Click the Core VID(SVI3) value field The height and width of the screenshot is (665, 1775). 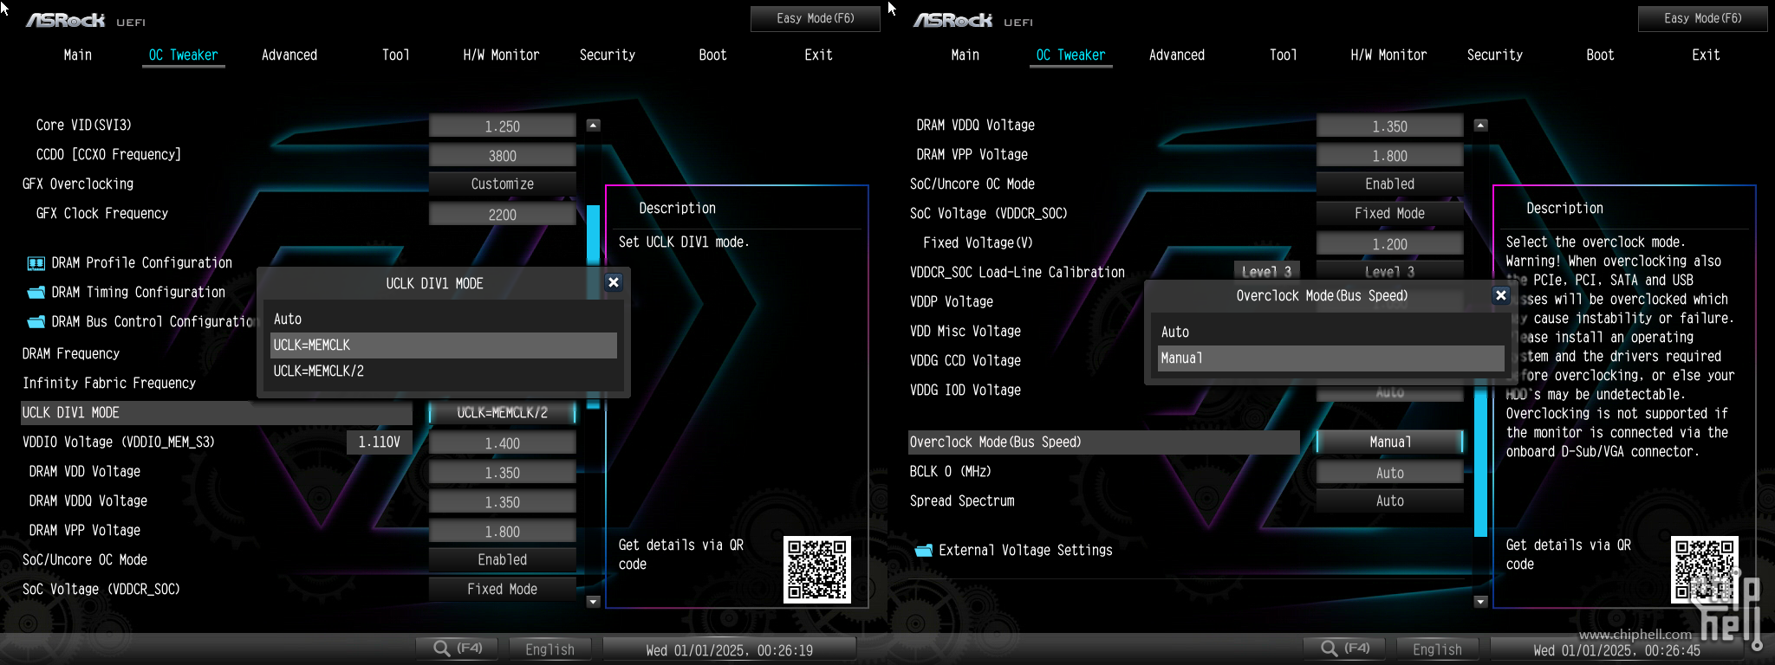pyautogui.click(x=502, y=126)
